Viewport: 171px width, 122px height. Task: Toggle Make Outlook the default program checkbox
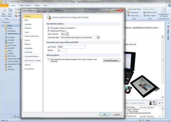coord(49,59)
